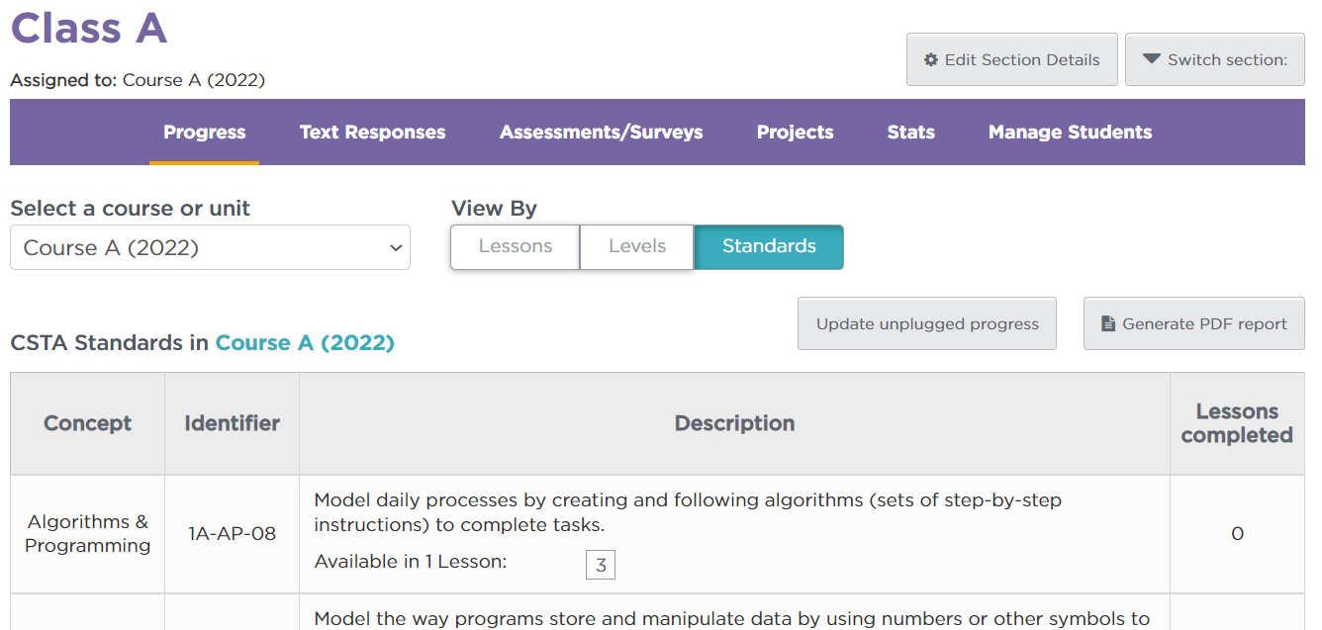Expand the Course A (2022) course selector

(x=210, y=247)
